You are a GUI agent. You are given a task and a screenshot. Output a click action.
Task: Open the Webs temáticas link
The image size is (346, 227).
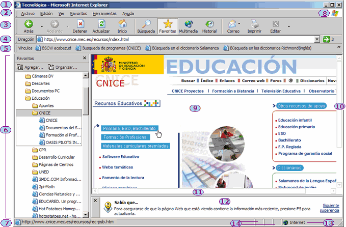tap(117, 167)
